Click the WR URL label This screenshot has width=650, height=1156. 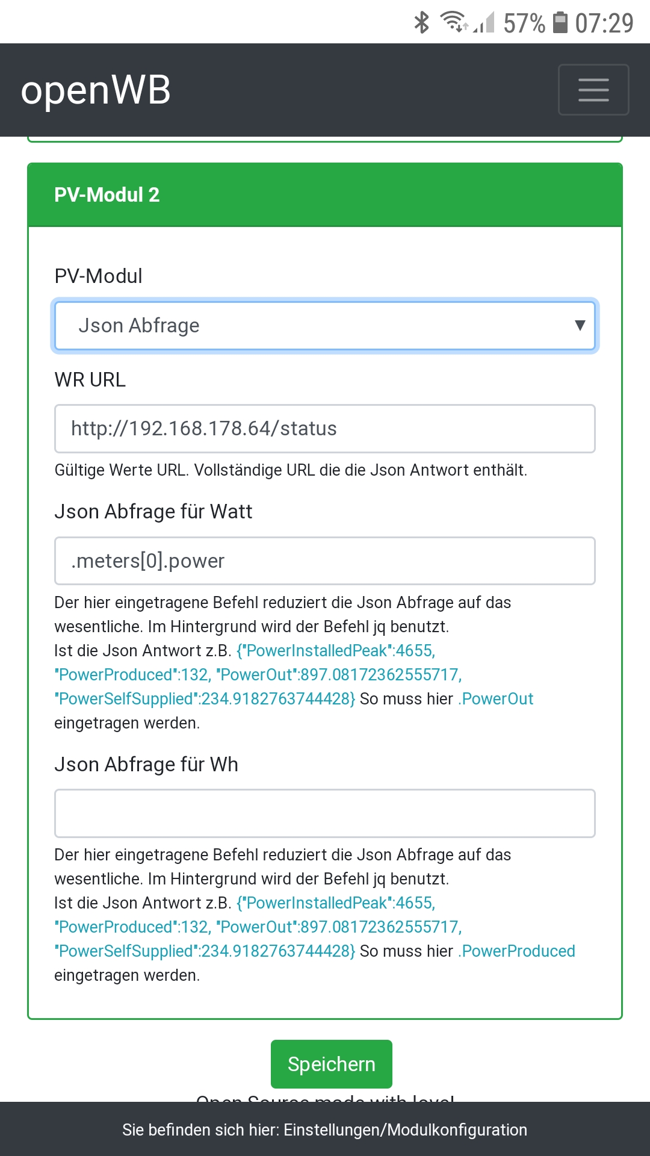(x=90, y=380)
